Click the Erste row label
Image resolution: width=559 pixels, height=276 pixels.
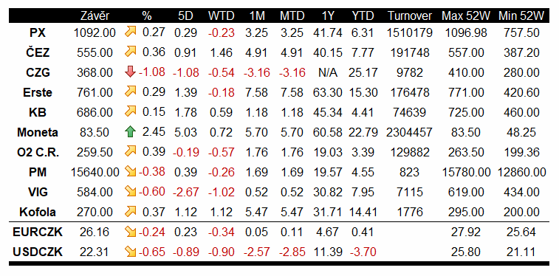[x=38, y=93]
